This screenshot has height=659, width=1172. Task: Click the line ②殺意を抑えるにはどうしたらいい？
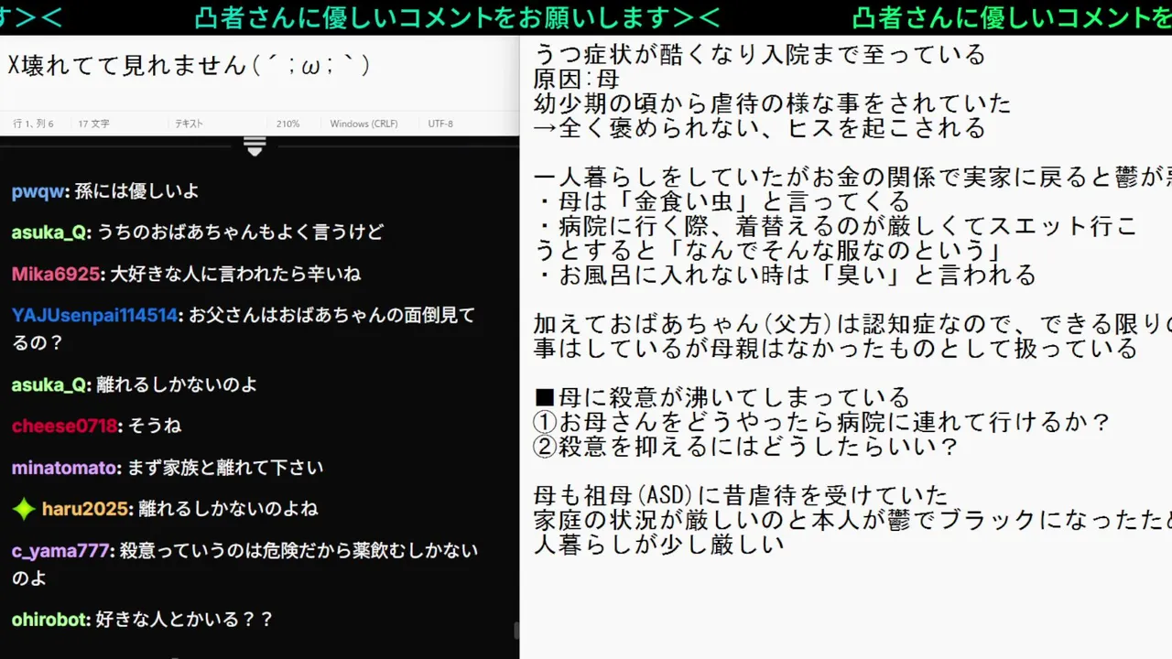click(x=745, y=447)
